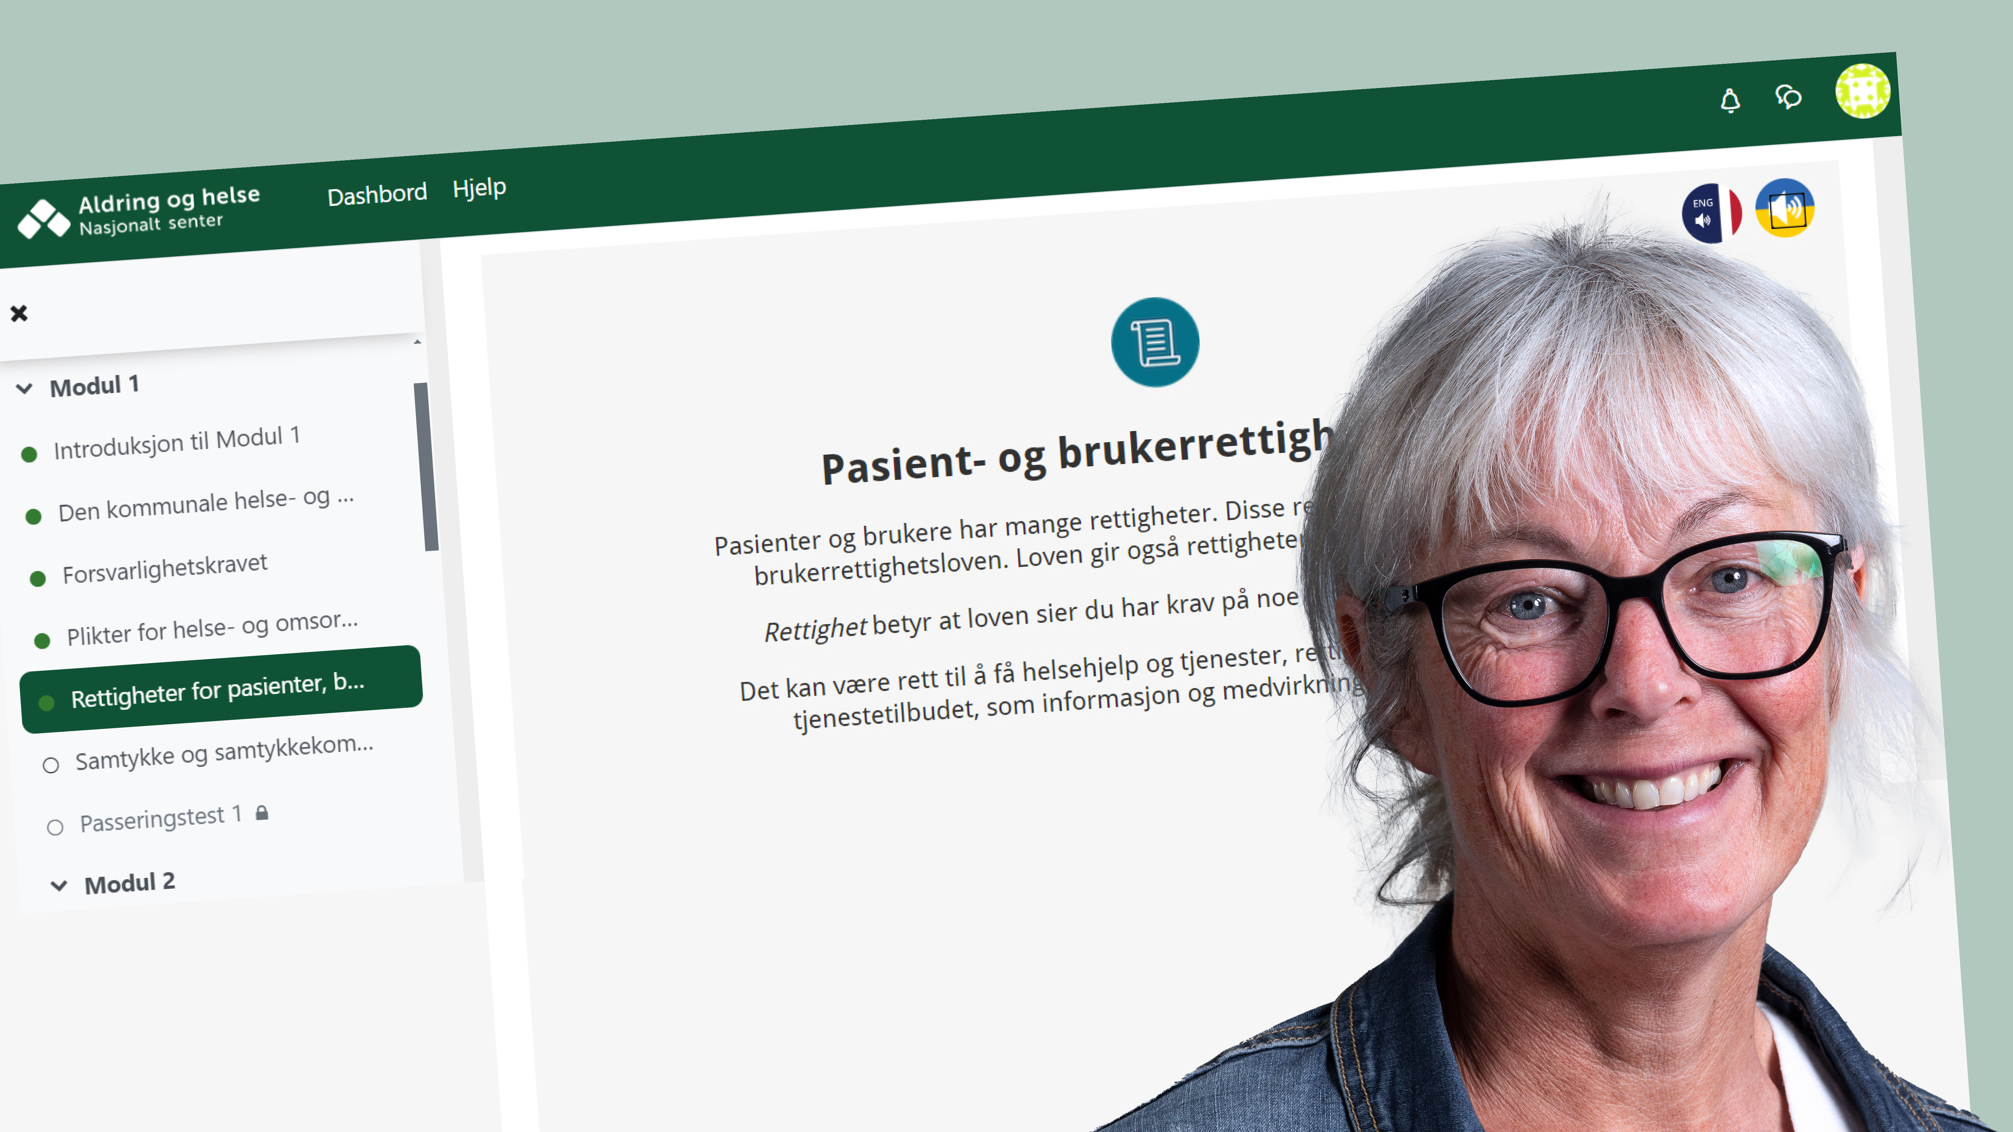Screen dimensions: 2013x1132
Task: Play the English audio narration
Action: [1711, 213]
